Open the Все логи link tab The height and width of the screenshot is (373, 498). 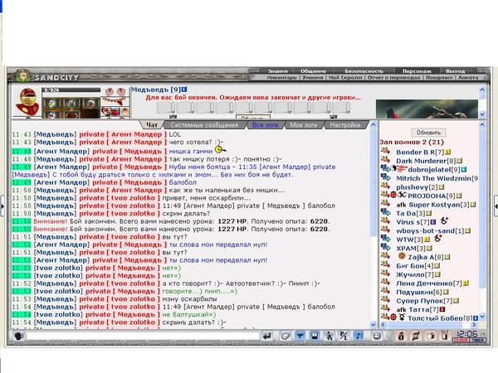pyautogui.click(x=265, y=125)
